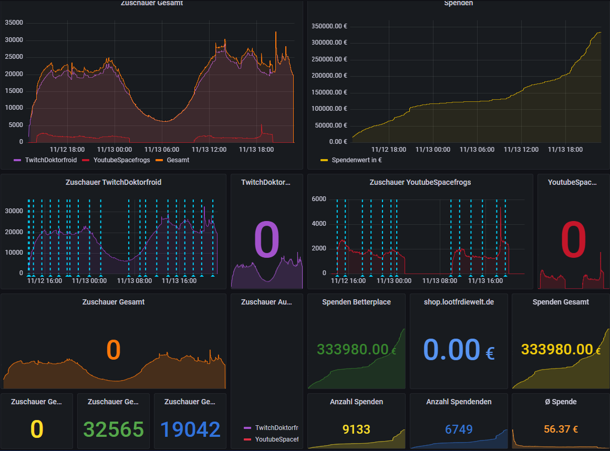
Task: Open 'Zuschauer Ge...' title above green 32565
Action: tap(113, 402)
